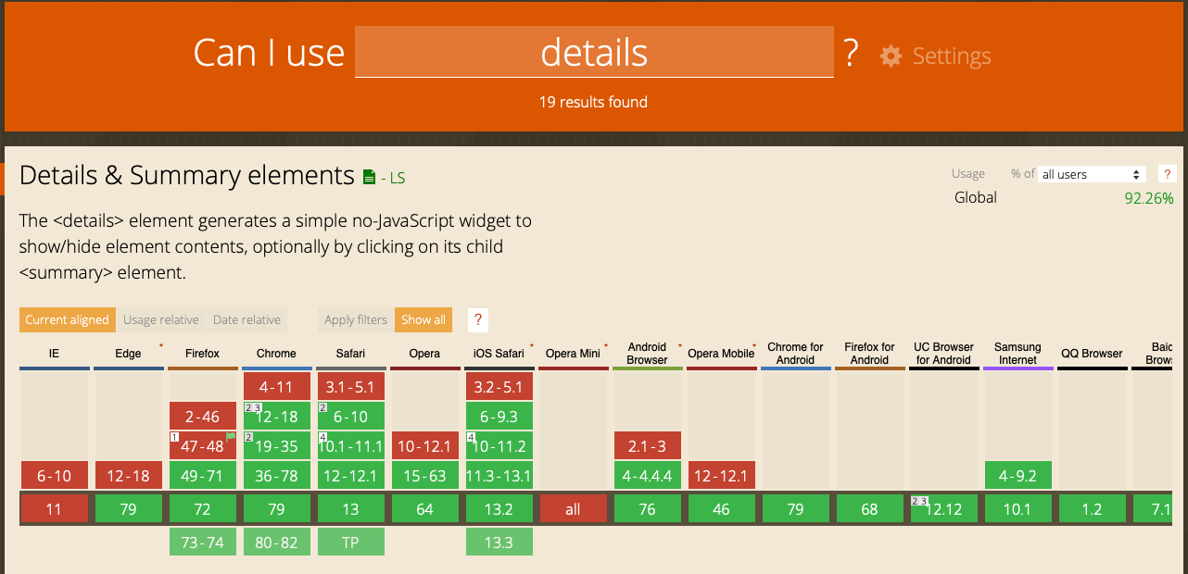
Task: Click the Android Browser 4-4.4.4 cell
Action: tap(648, 476)
